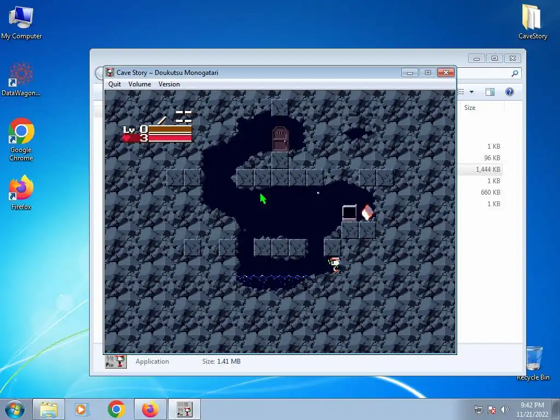Click the red floppy save disk
Image resolution: width=560 pixels, height=420 pixels.
click(x=367, y=212)
